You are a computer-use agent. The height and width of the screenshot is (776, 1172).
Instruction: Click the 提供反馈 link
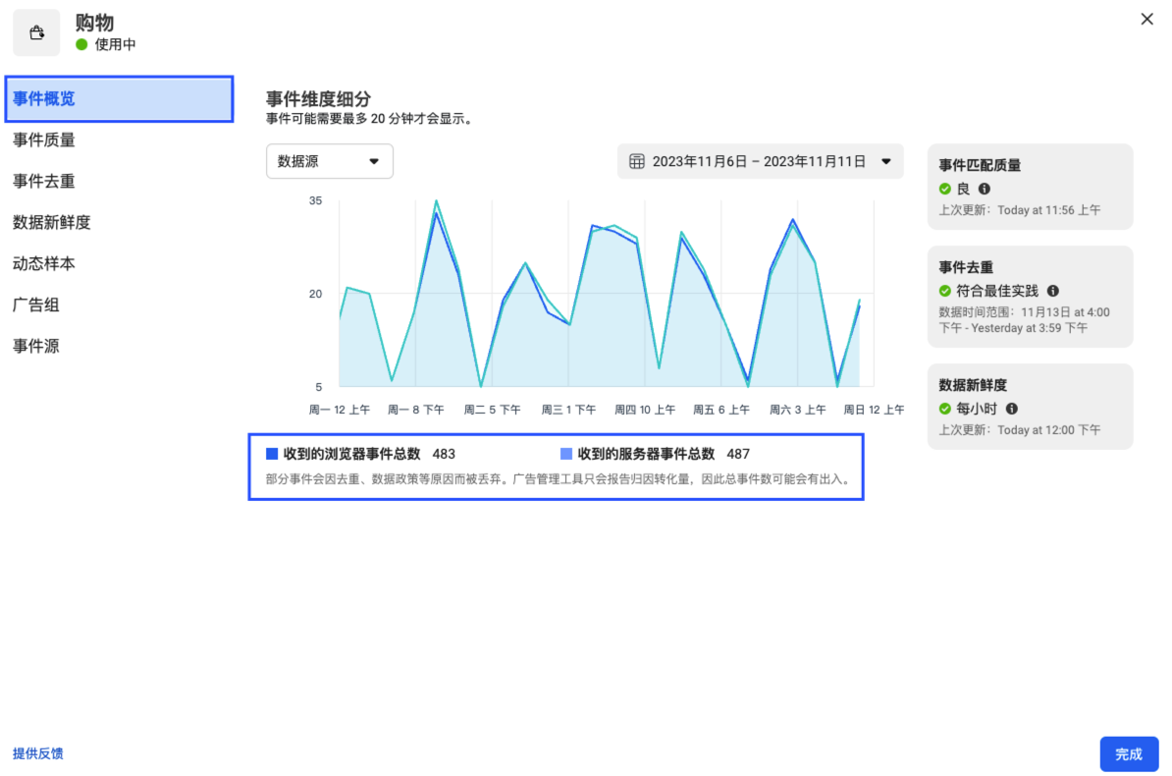(x=38, y=753)
